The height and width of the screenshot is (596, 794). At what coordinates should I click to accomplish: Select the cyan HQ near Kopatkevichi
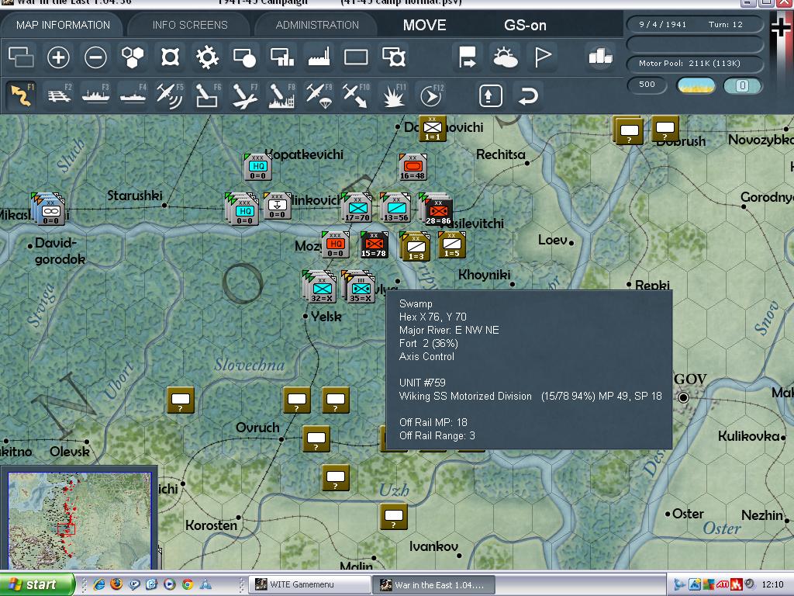pyautogui.click(x=257, y=168)
